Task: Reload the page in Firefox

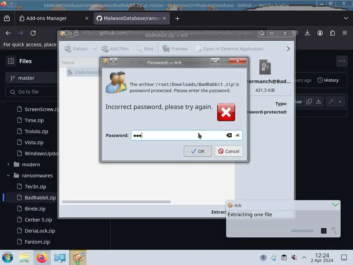Action: click(33, 33)
